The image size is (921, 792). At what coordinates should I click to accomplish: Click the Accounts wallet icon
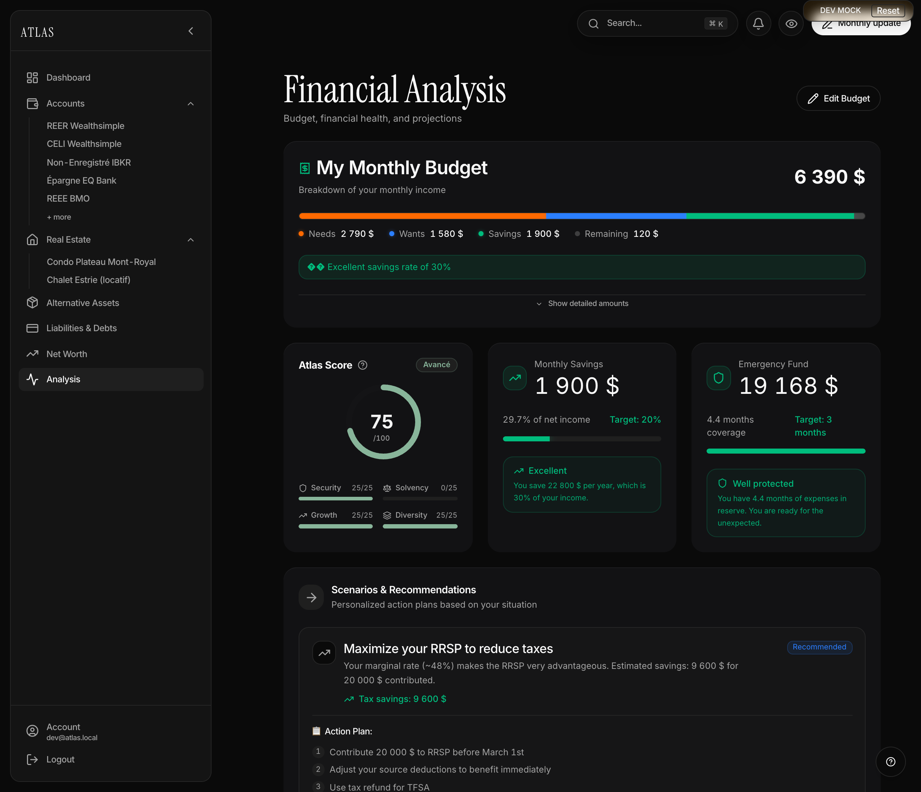[32, 104]
